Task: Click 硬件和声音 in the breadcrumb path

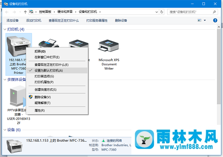Action: 65,12
